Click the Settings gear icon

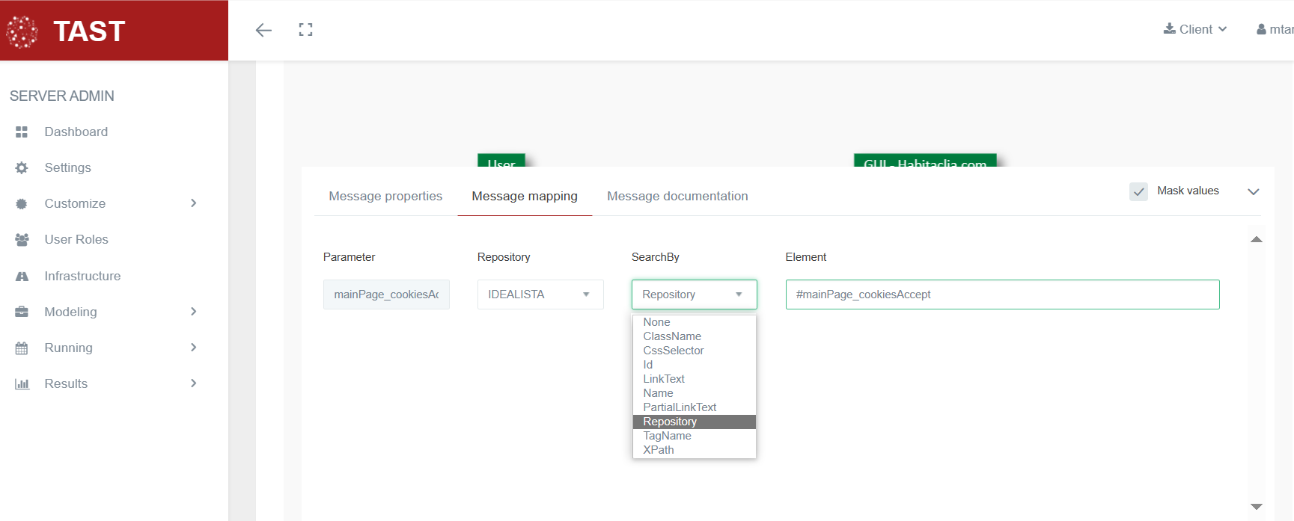click(x=22, y=167)
